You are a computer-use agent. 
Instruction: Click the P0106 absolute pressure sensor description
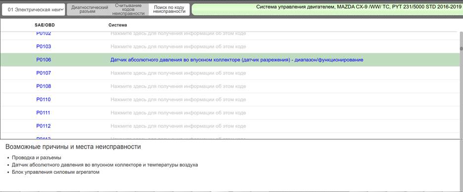click(x=236, y=60)
